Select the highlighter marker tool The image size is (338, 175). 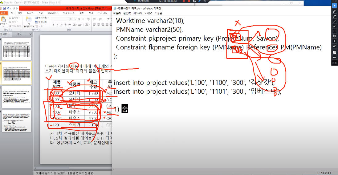point(335,16)
